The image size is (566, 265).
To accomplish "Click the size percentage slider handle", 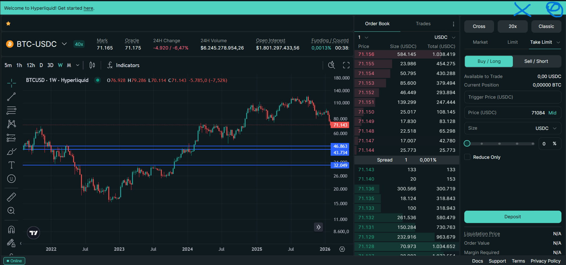I will coord(467,144).
